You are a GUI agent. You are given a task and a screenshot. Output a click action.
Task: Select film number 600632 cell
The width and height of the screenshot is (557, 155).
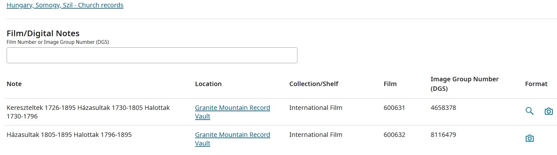pyautogui.click(x=394, y=135)
